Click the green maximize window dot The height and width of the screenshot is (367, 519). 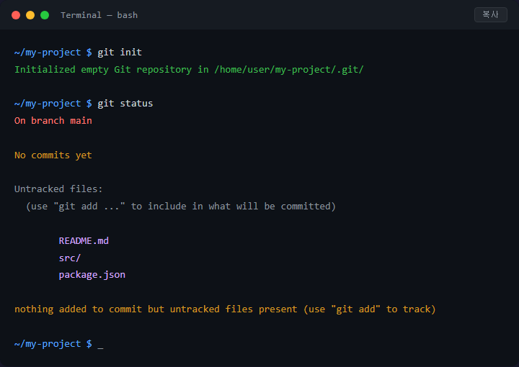coord(45,15)
